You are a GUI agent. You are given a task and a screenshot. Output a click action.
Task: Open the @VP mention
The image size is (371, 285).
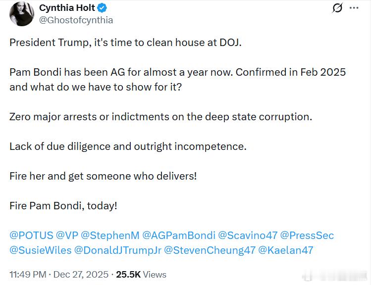click(x=66, y=236)
